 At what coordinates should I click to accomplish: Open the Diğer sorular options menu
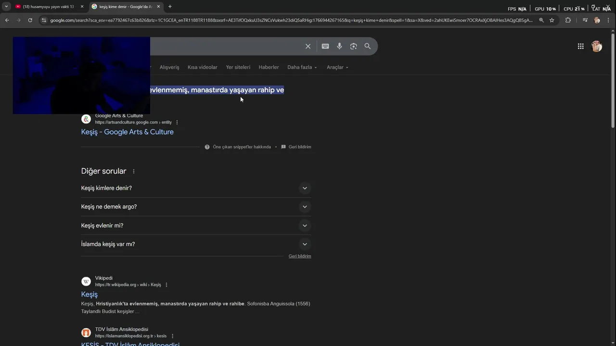coord(134,172)
